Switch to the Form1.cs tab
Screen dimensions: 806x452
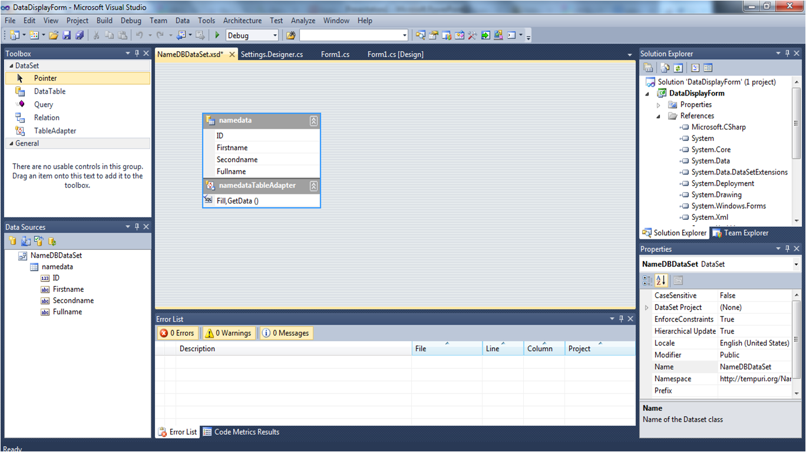(335, 54)
